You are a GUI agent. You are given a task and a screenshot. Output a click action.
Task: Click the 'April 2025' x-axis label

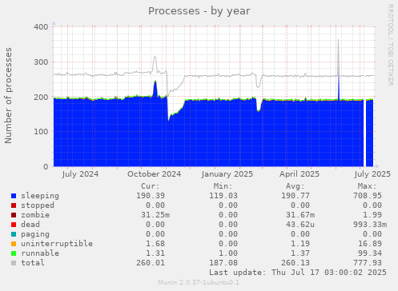[x=300, y=174]
